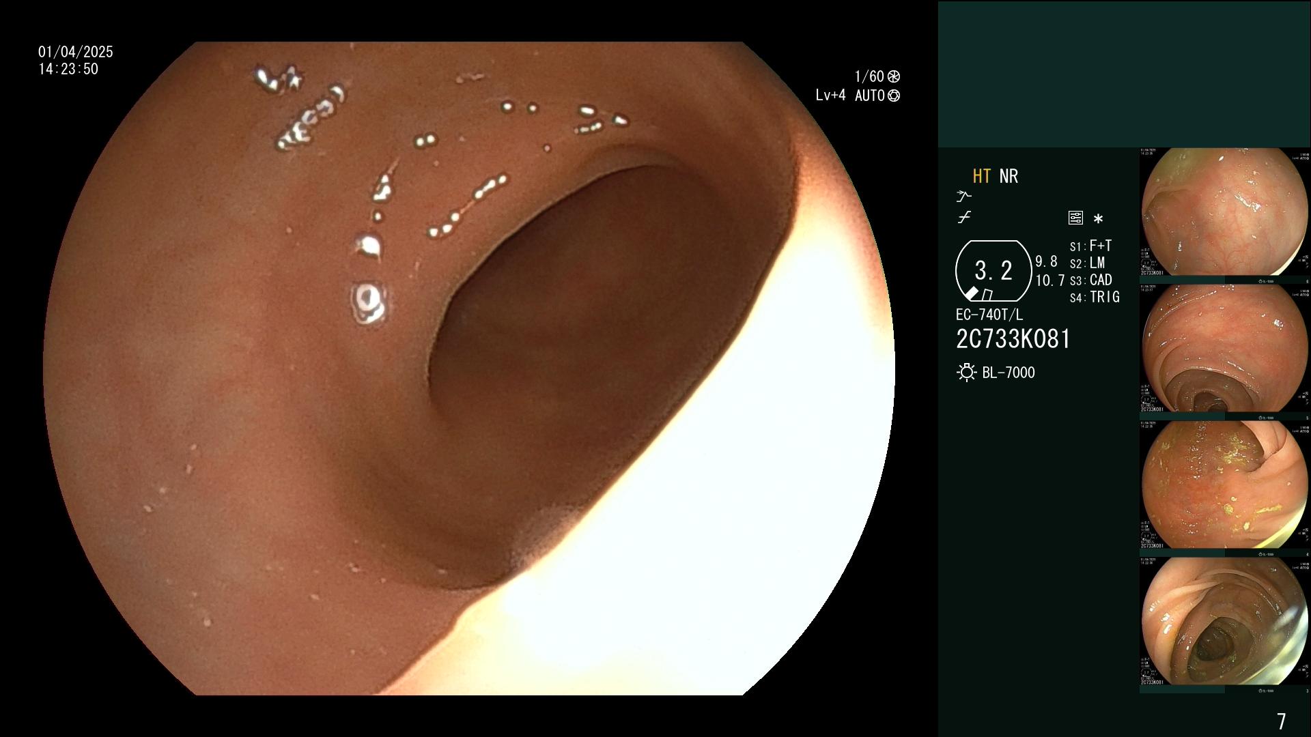This screenshot has height=737, width=1311.
Task: Click the Lv+4 brightness level text
Action: [830, 96]
